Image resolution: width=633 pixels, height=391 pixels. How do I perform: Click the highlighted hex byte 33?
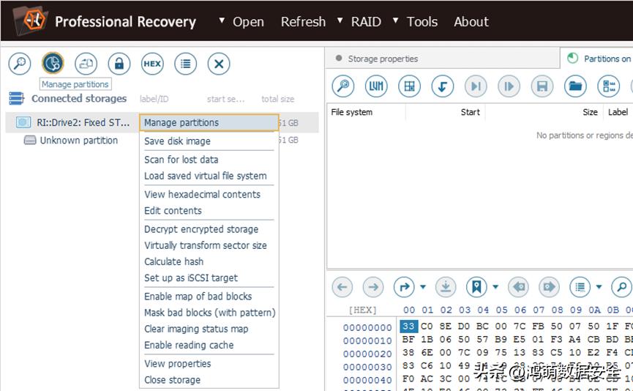coord(408,327)
